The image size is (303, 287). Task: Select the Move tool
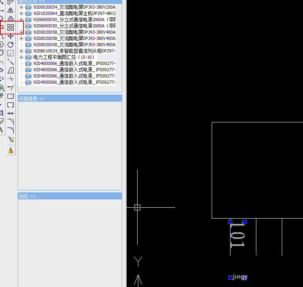click(x=11, y=36)
